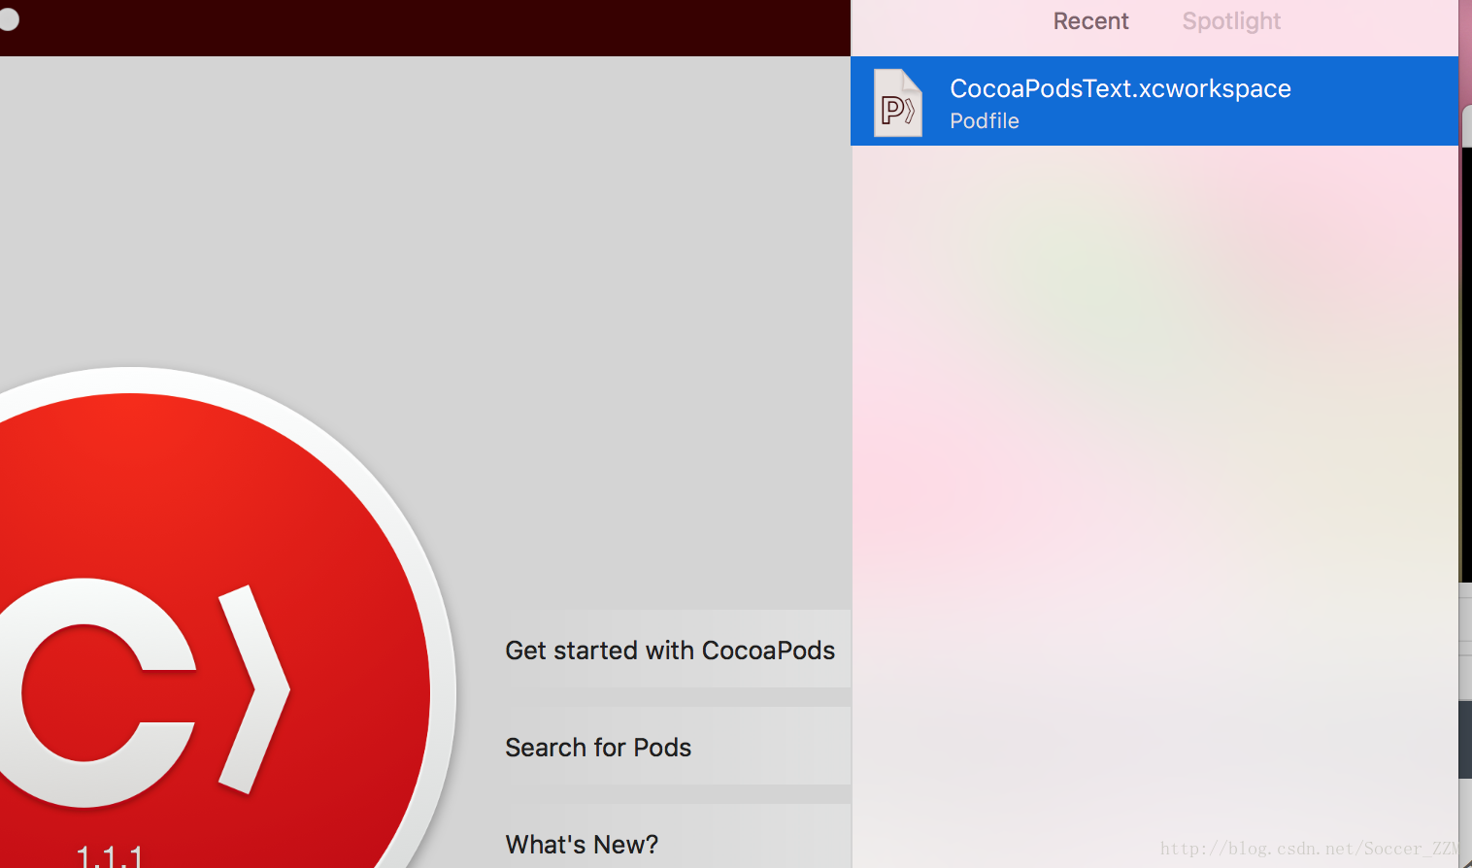The image size is (1472, 868).
Task: Click Get started with CocoaPods
Action: [x=677, y=649]
